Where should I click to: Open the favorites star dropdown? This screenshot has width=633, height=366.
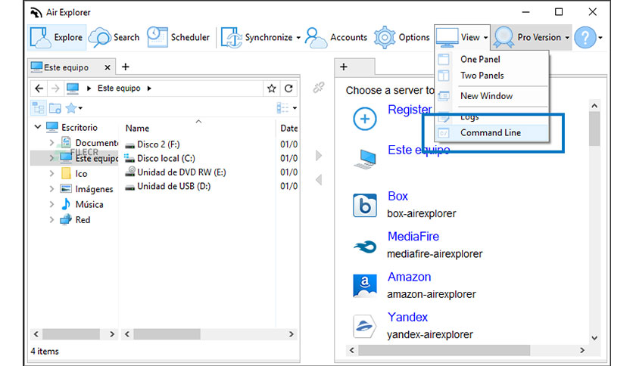[74, 108]
